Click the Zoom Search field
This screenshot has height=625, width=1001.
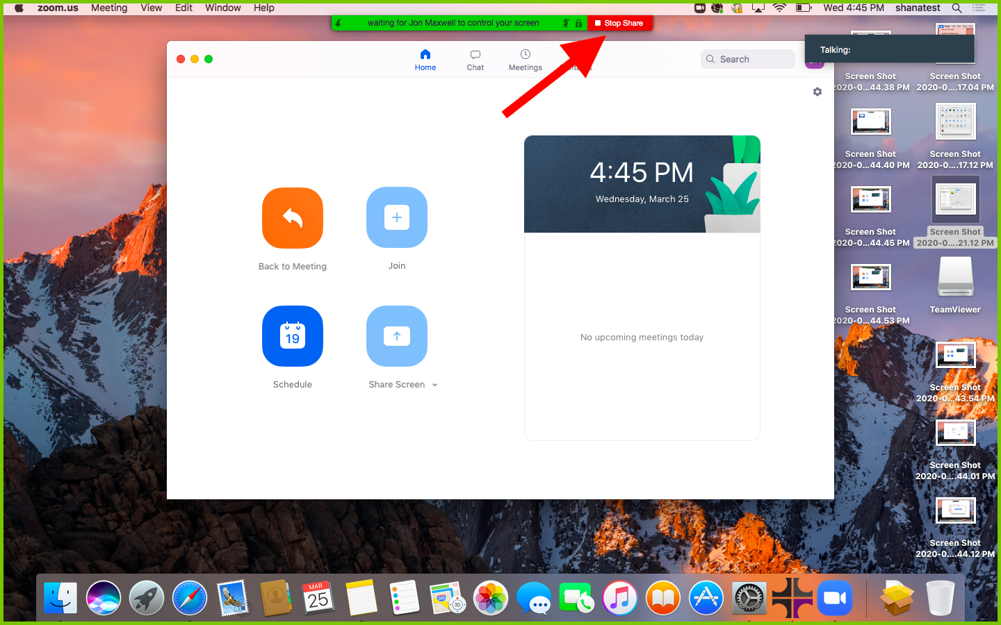point(748,59)
